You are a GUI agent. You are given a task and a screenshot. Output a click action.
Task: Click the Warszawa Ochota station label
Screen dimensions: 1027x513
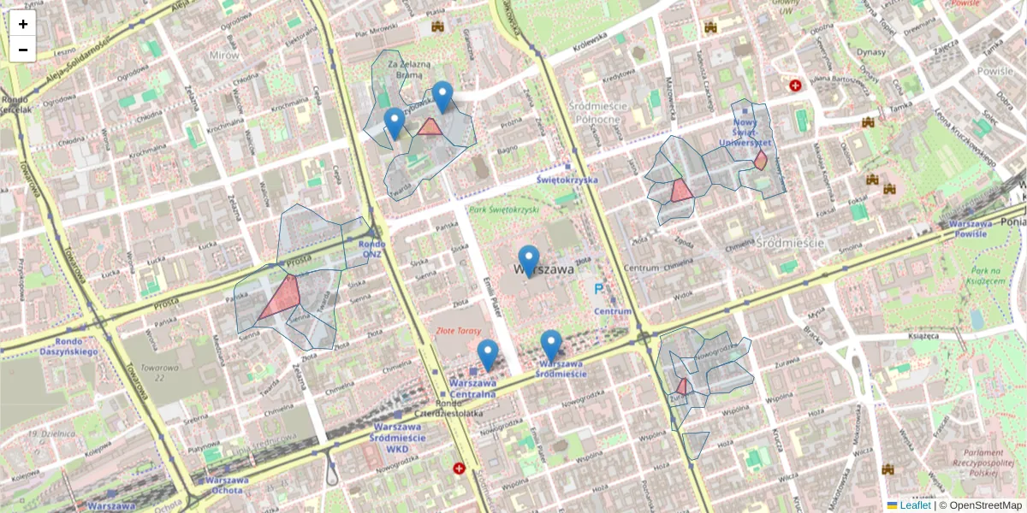224,484
